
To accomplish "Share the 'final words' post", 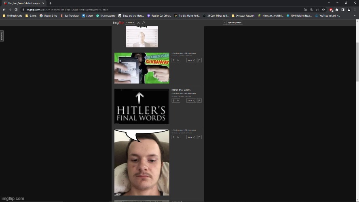I will (x=191, y=101).
